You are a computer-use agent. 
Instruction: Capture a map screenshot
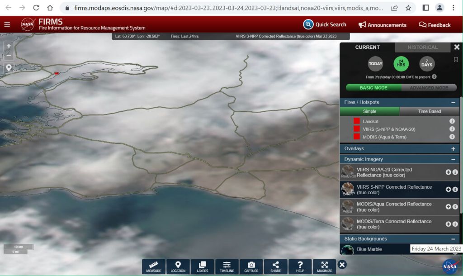pos(251,266)
